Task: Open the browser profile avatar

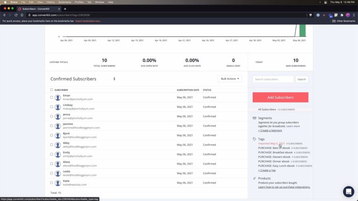Action: (348, 15)
